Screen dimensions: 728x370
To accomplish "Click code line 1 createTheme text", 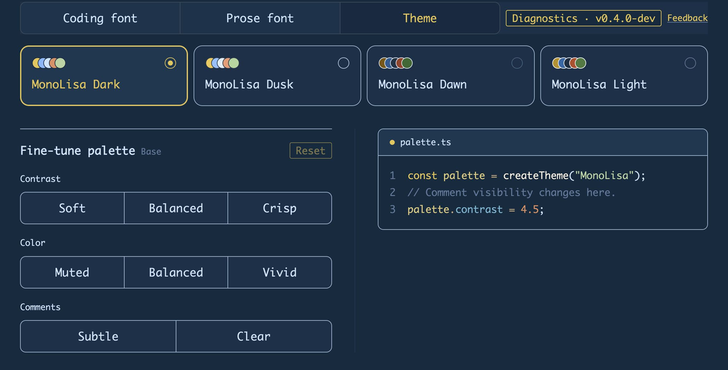I will click(x=536, y=176).
